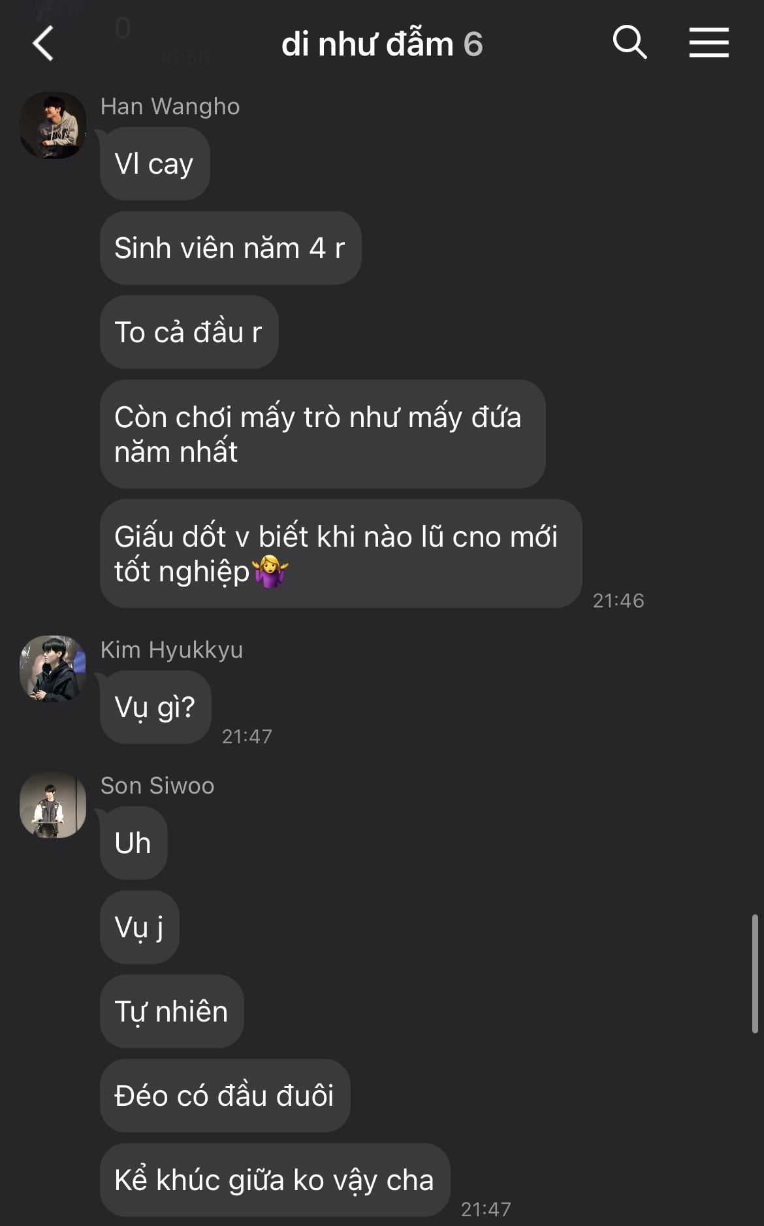Open Kim Hyukkyu's profile picture
The width and height of the screenshot is (764, 1226).
[x=53, y=669]
